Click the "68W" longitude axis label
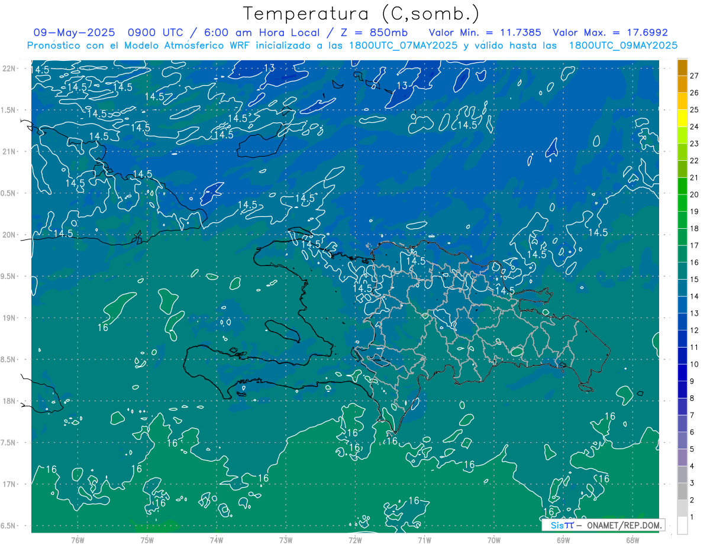Image resolution: width=710 pixels, height=548 pixels. 632,540
